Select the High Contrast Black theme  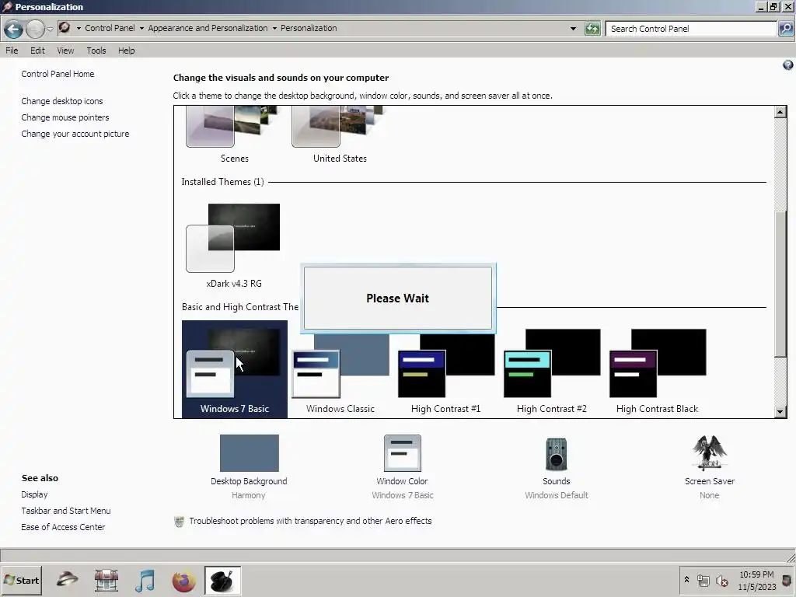[x=658, y=372]
